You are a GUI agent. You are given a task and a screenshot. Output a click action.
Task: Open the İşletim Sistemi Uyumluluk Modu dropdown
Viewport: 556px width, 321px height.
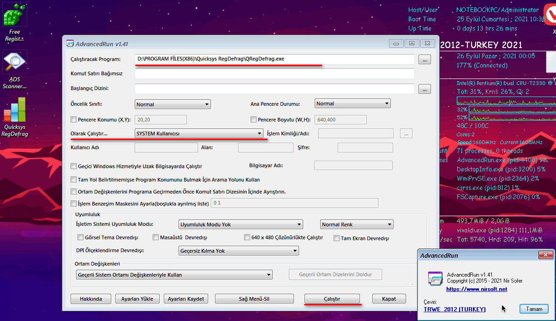pos(241,224)
